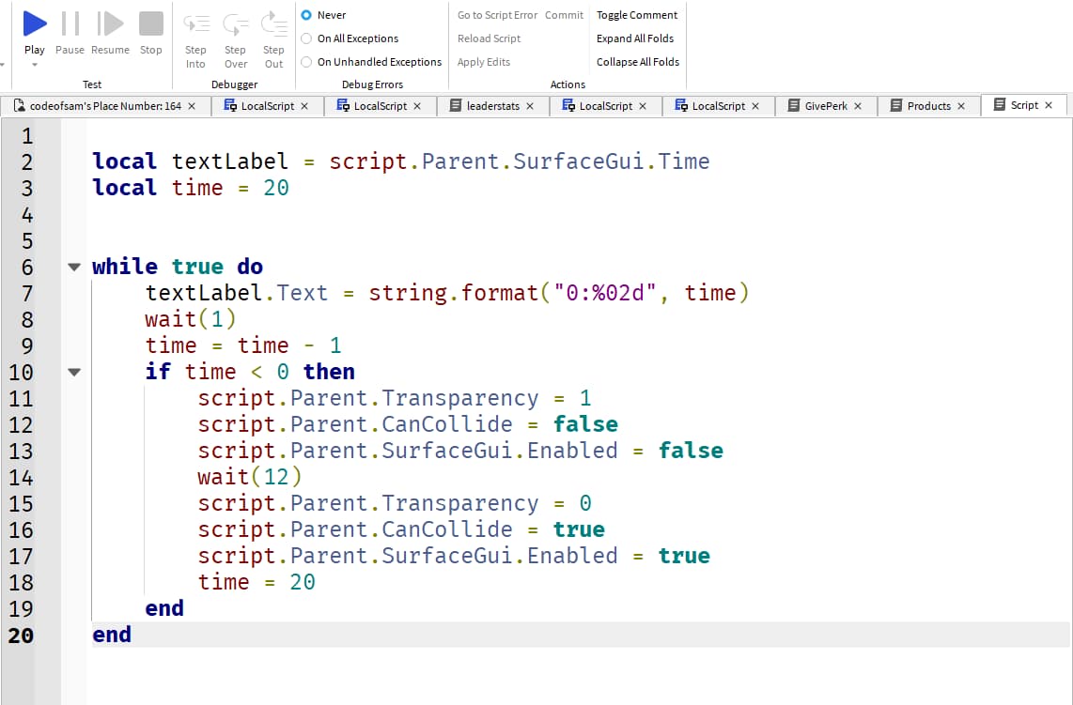The width and height of the screenshot is (1073, 705).
Task: Click the blue Play icon
Action: [x=35, y=23]
